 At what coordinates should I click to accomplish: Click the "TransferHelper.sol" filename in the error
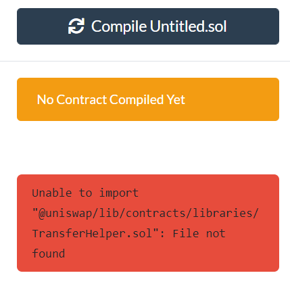tap(93, 233)
